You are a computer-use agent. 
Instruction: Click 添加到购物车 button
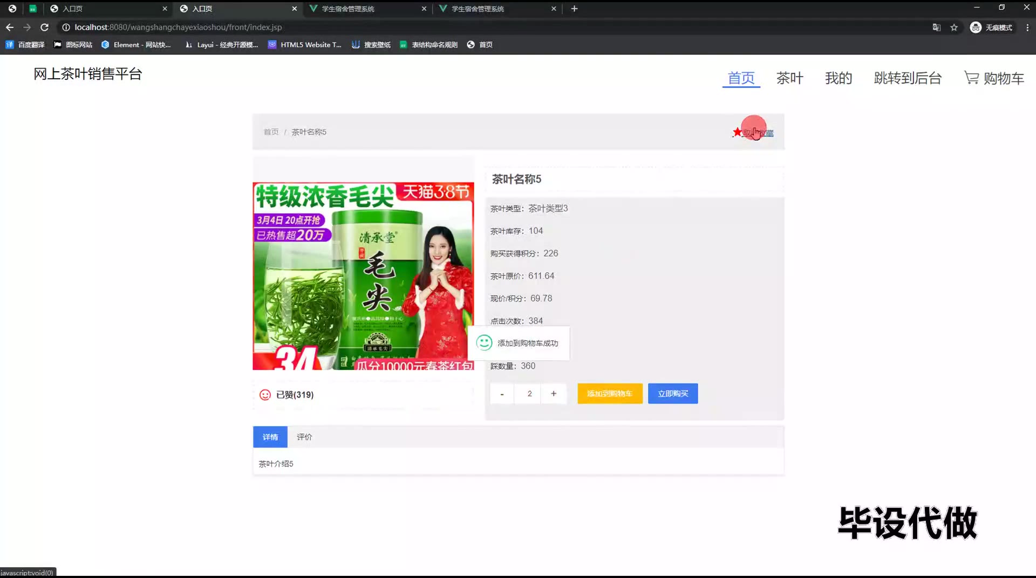[610, 394]
